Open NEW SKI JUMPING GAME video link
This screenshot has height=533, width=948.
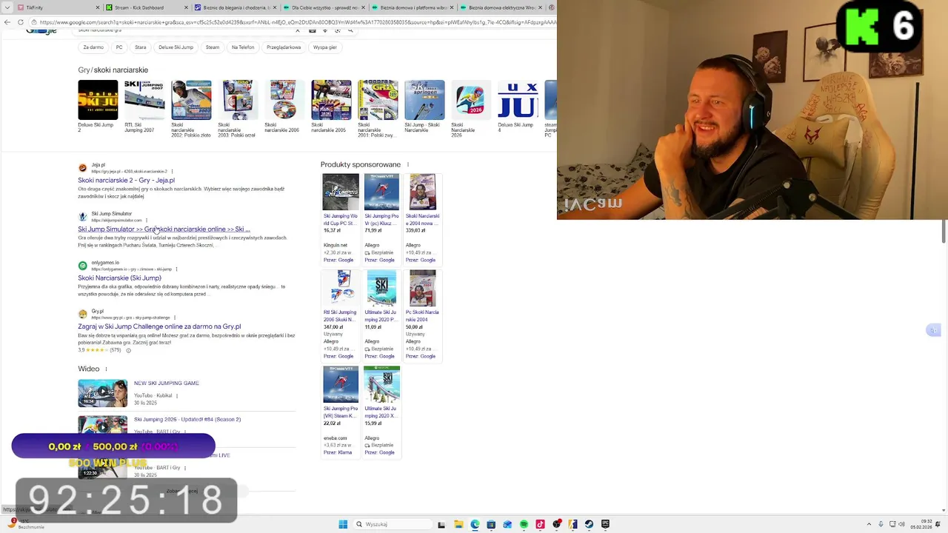click(x=167, y=383)
